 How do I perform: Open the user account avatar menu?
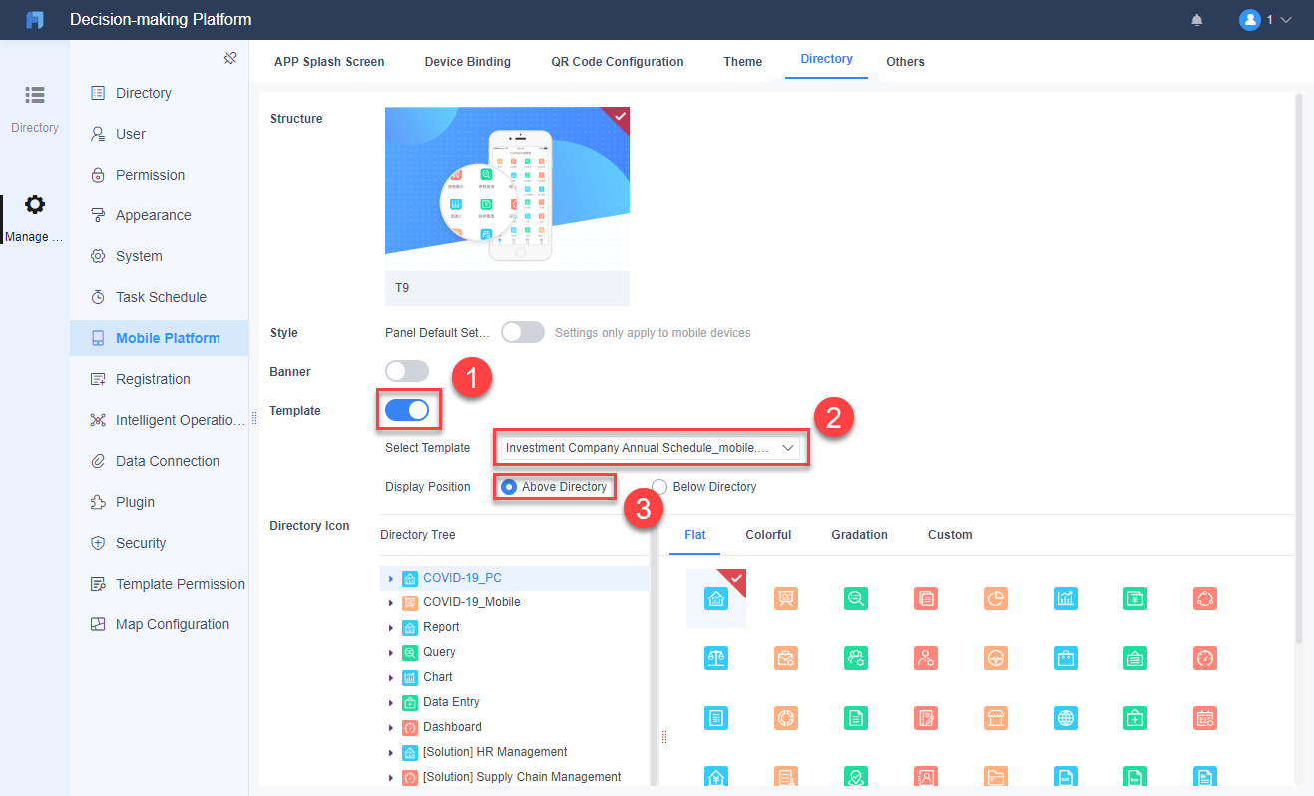tap(1250, 20)
